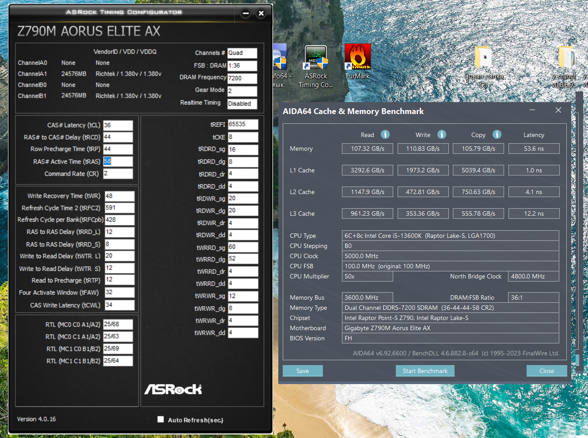This screenshot has width=588, height=438.
Task: Click the Channels # field showing Quad
Action: click(242, 53)
